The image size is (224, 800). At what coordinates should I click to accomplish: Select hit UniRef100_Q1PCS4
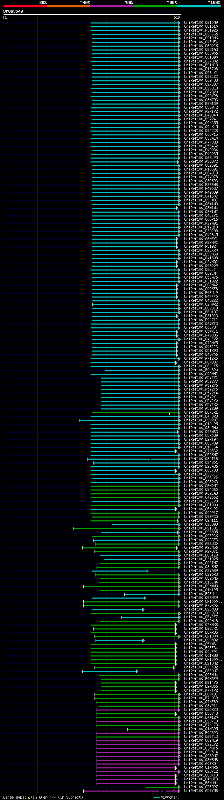point(201,447)
